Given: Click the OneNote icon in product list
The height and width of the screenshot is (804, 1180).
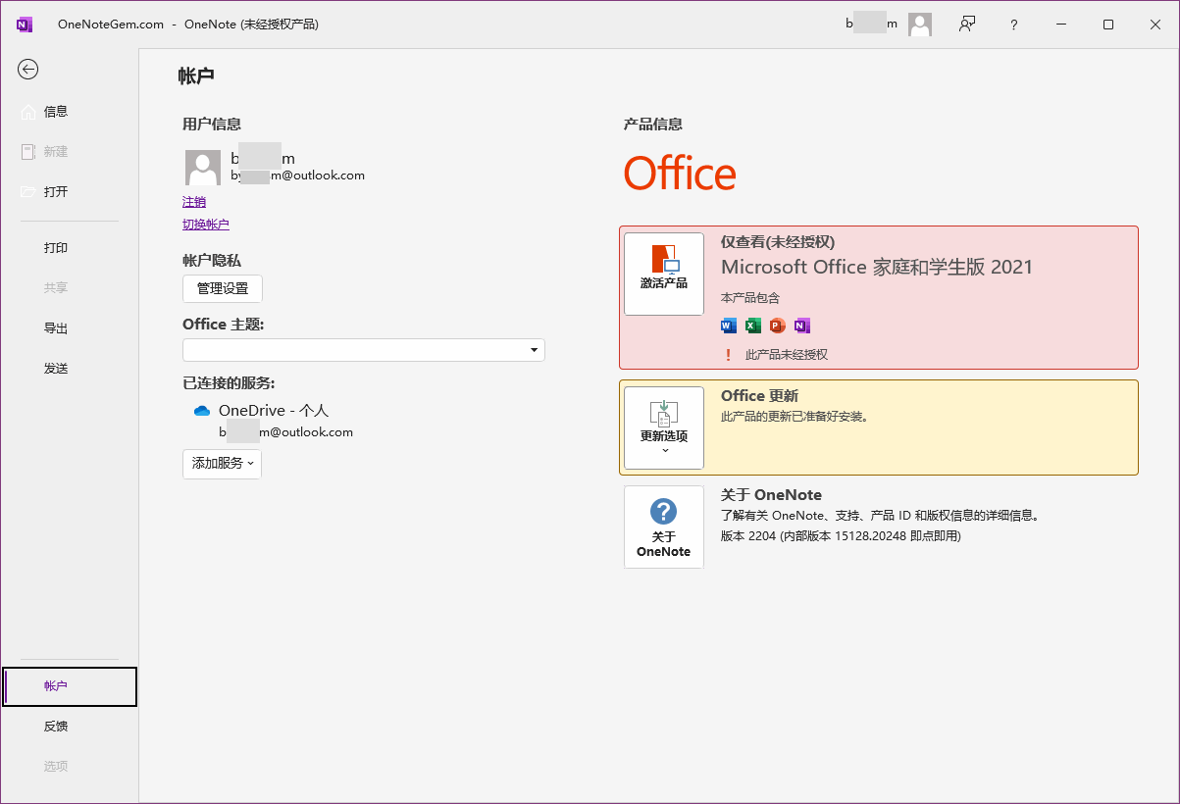Looking at the screenshot, I should coord(802,326).
